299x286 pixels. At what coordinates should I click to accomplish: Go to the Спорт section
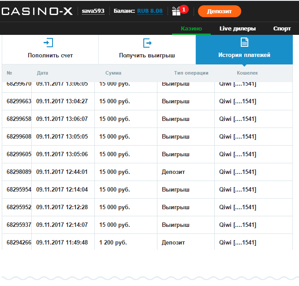(x=282, y=29)
